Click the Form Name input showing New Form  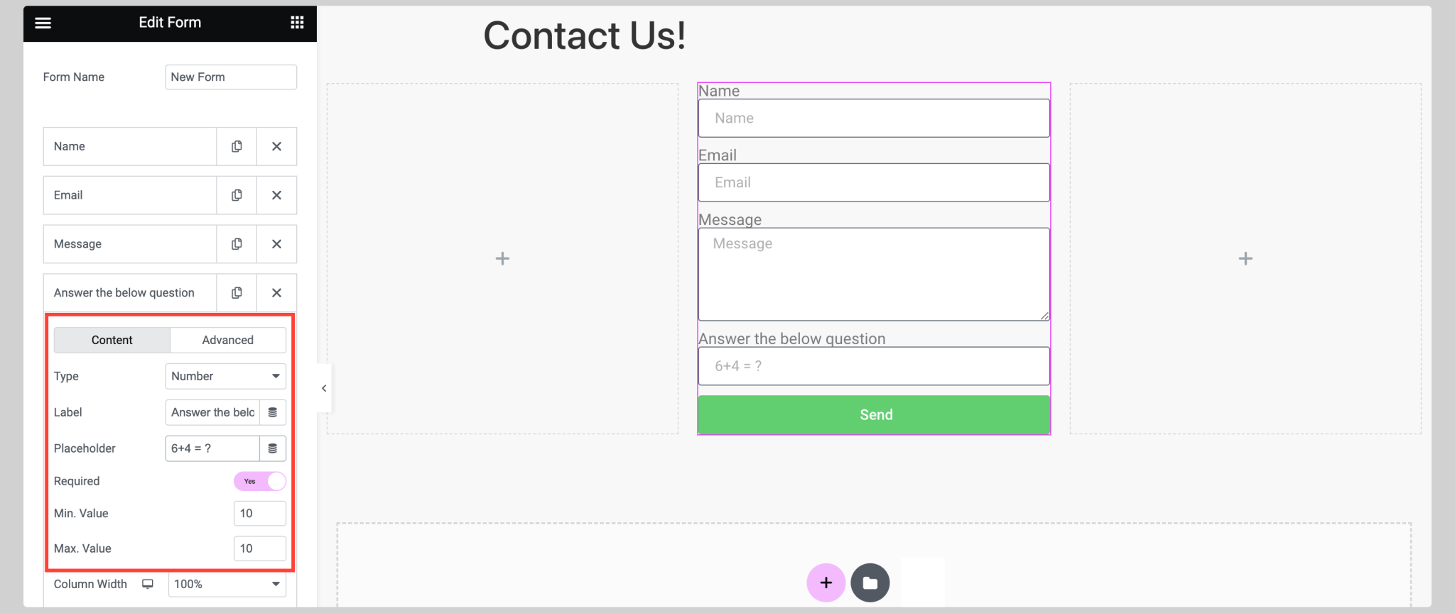[x=230, y=77]
